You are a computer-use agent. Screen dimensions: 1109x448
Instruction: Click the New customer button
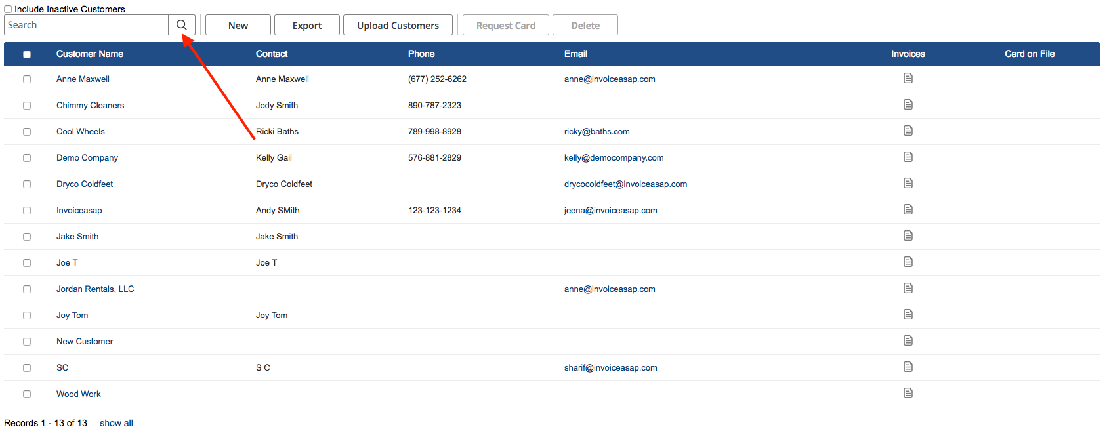point(238,26)
